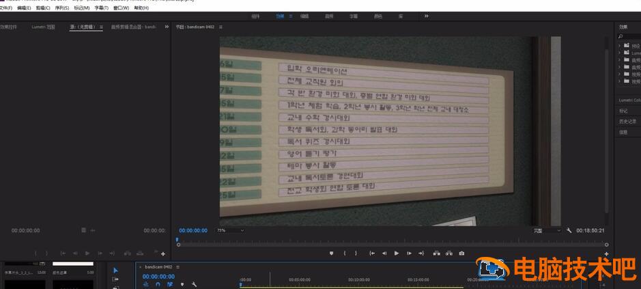The height and width of the screenshot is (289, 641).
Task: Go to in point in program monitor
Action: [372, 253]
